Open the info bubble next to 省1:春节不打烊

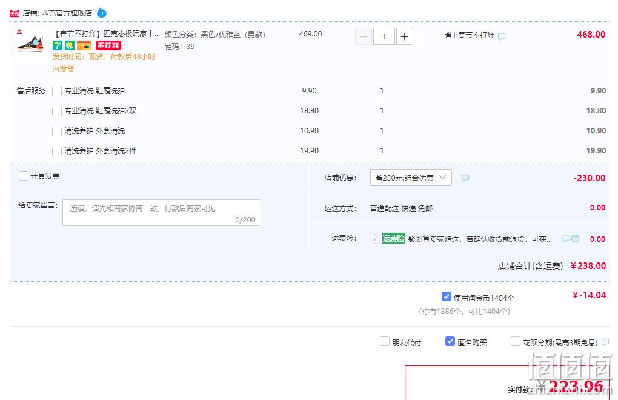pyautogui.click(x=502, y=36)
